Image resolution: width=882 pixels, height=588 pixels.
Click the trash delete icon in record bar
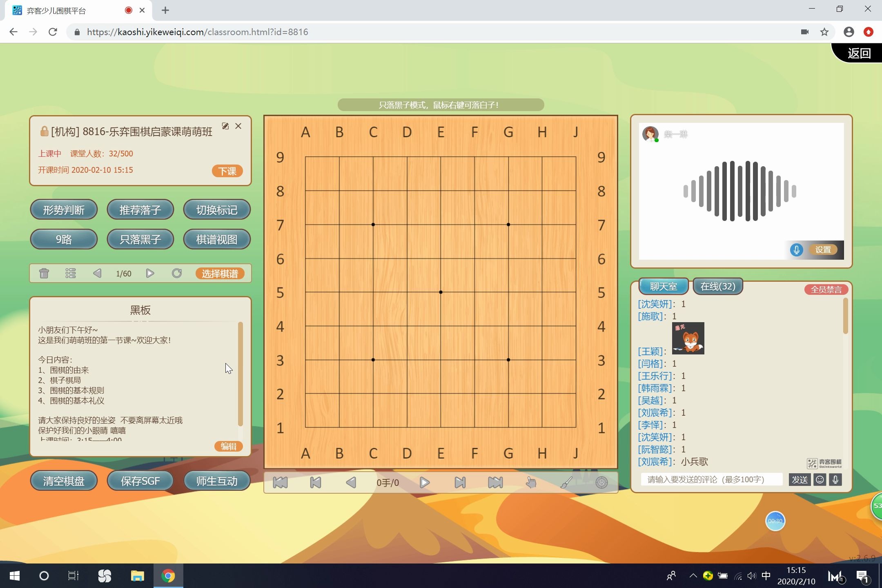tap(44, 273)
